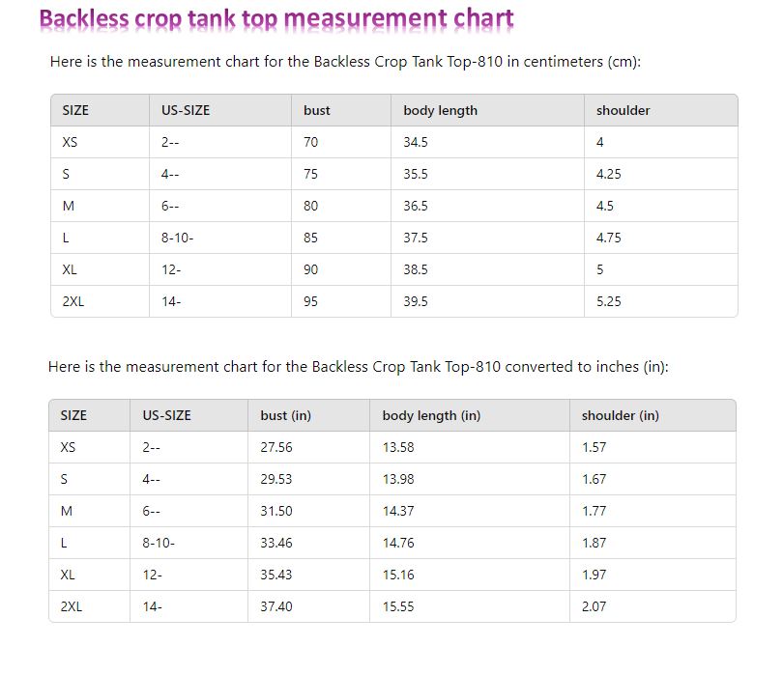Click the body length 13.98 cell
The width and height of the screenshot is (783, 674).
pyautogui.click(x=398, y=479)
